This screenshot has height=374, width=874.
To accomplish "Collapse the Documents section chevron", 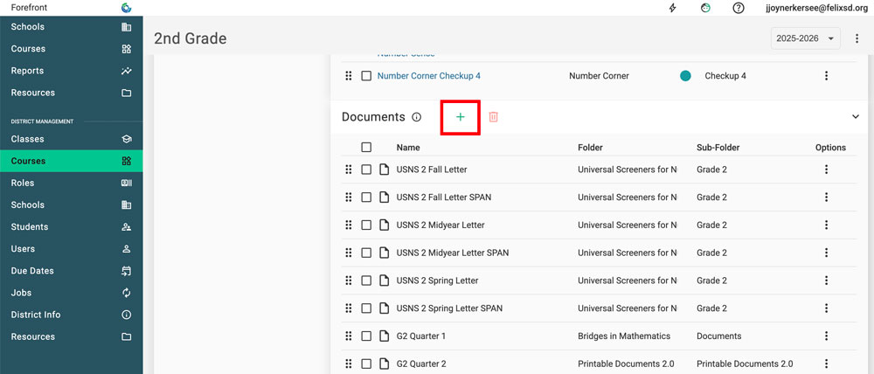I will click(855, 117).
